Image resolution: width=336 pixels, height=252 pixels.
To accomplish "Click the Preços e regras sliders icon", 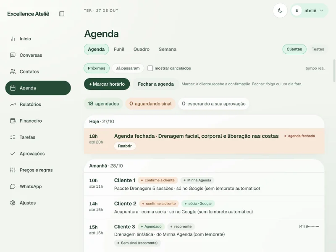I will click(13, 170).
